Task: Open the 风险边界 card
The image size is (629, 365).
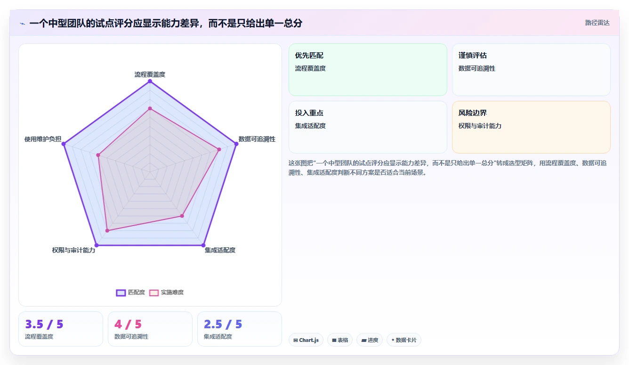Action: (x=531, y=127)
